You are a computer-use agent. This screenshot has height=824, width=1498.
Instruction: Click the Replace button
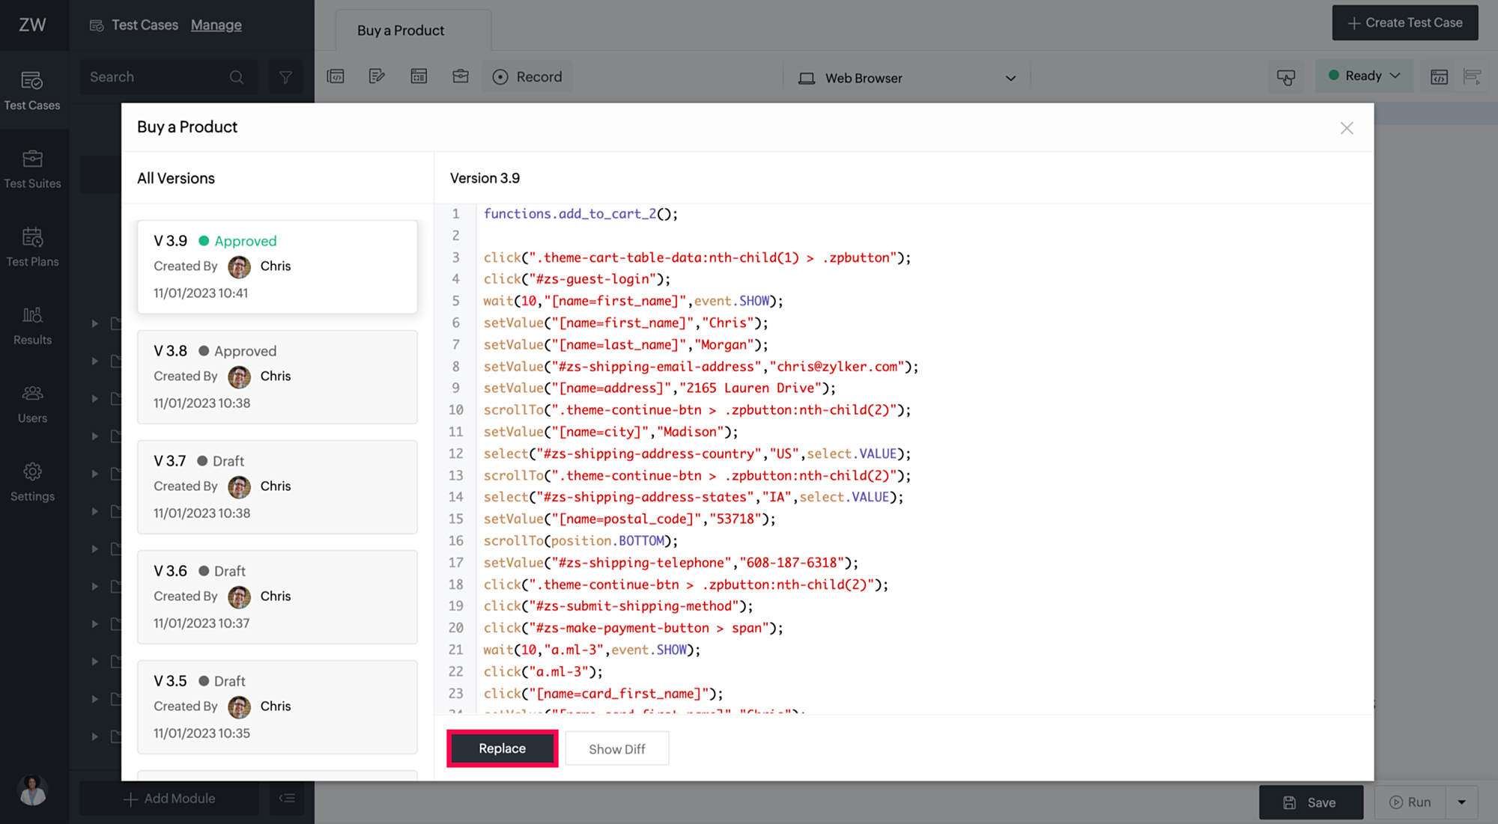pyautogui.click(x=502, y=748)
